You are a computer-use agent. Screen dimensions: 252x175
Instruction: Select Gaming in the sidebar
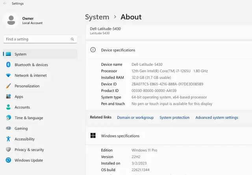pyautogui.click(x=40, y=128)
